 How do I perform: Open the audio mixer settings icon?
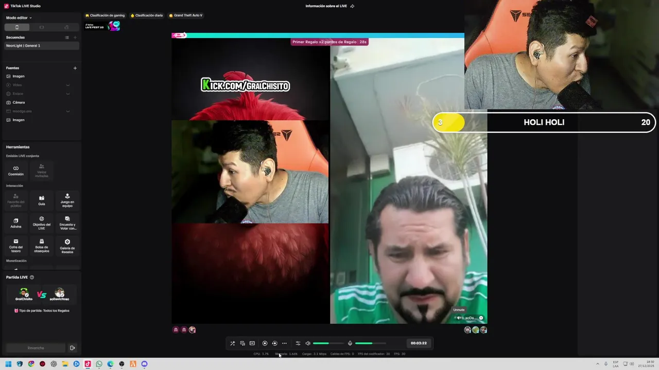coord(298,343)
